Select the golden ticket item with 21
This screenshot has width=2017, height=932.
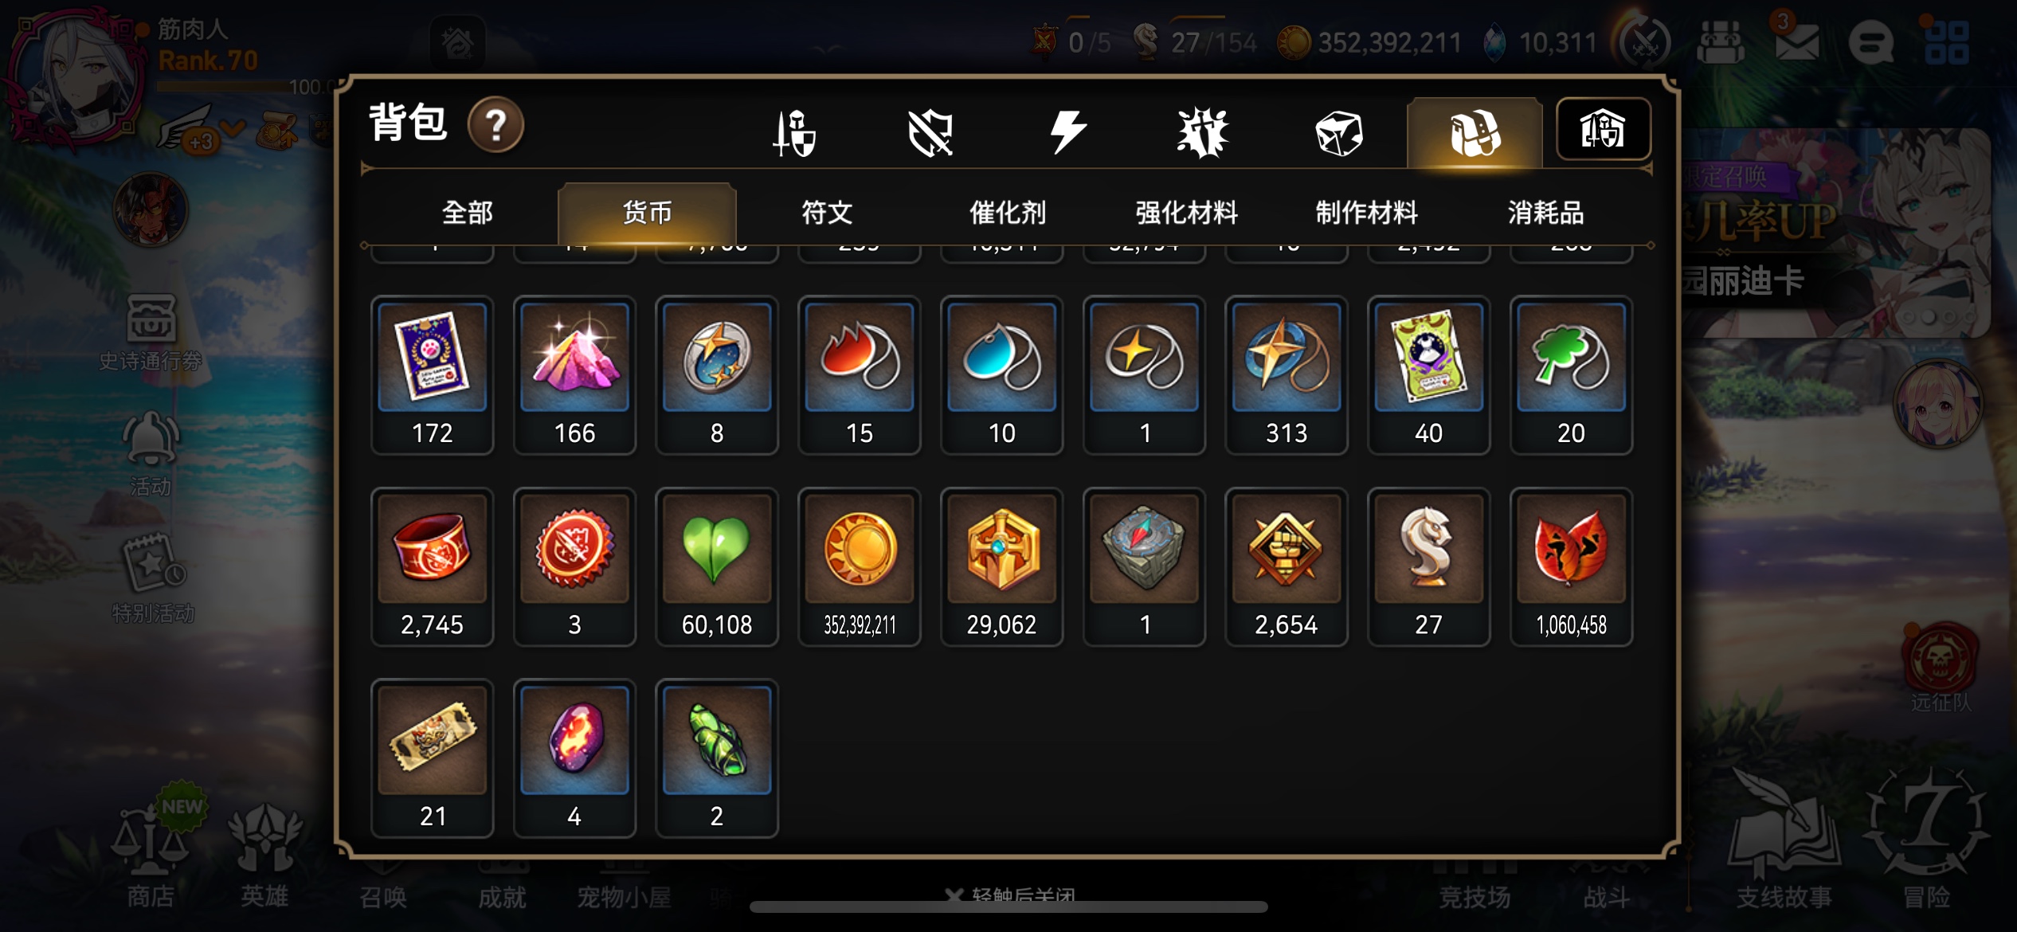(433, 758)
